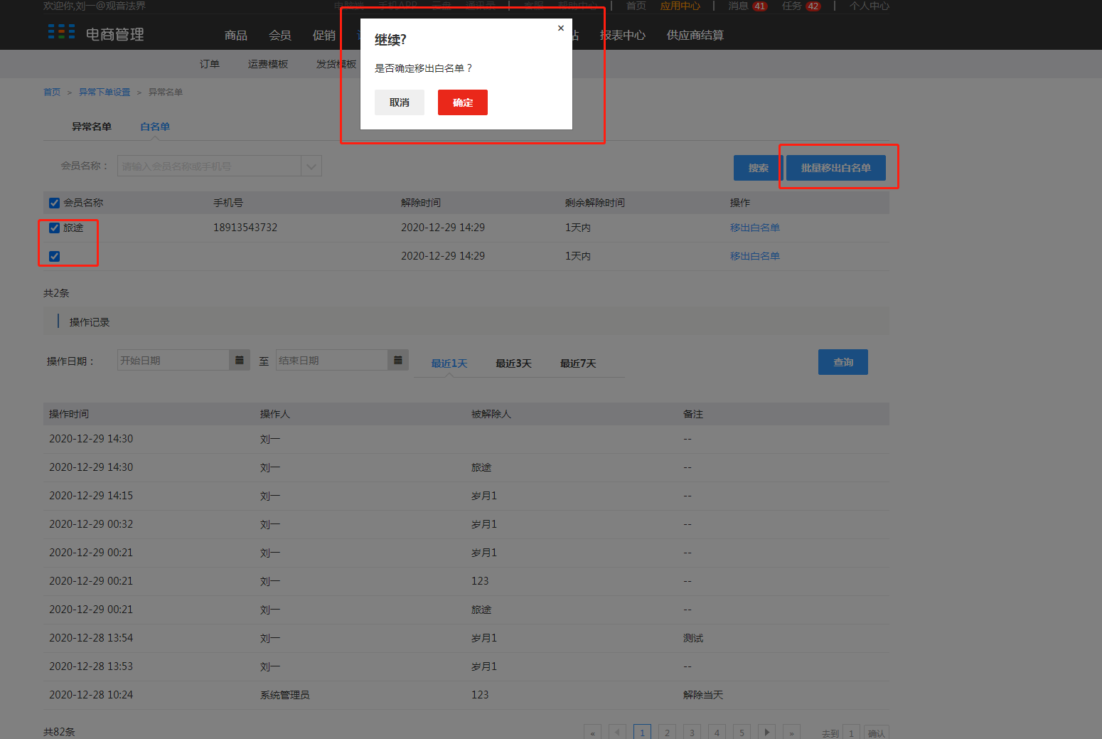Toggle the select-all 会员名称 header checkbox

(54, 203)
